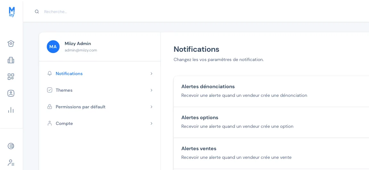Click the chevron on Permissions par défaut row
The height and width of the screenshot is (170, 369).
[151, 107]
